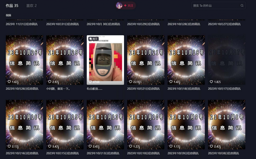Image resolution: width=256 pixels, height=159 pixels.
Task: Open the 2023年10月21日信息简讯 title link
Action: pos(143,89)
